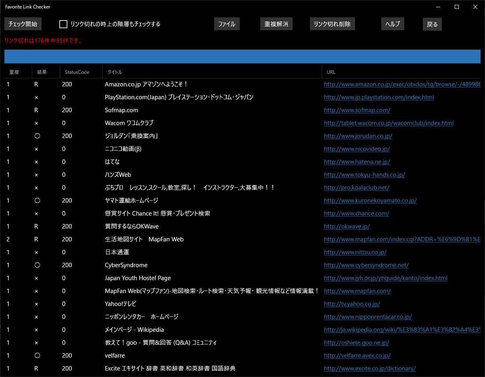Click the blue progress bar
Viewport: 485px width, 377px height.
[242, 57]
